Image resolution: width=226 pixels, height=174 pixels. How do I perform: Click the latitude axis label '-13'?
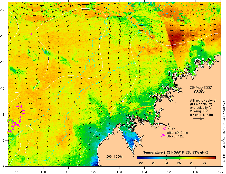tap(3, 36)
